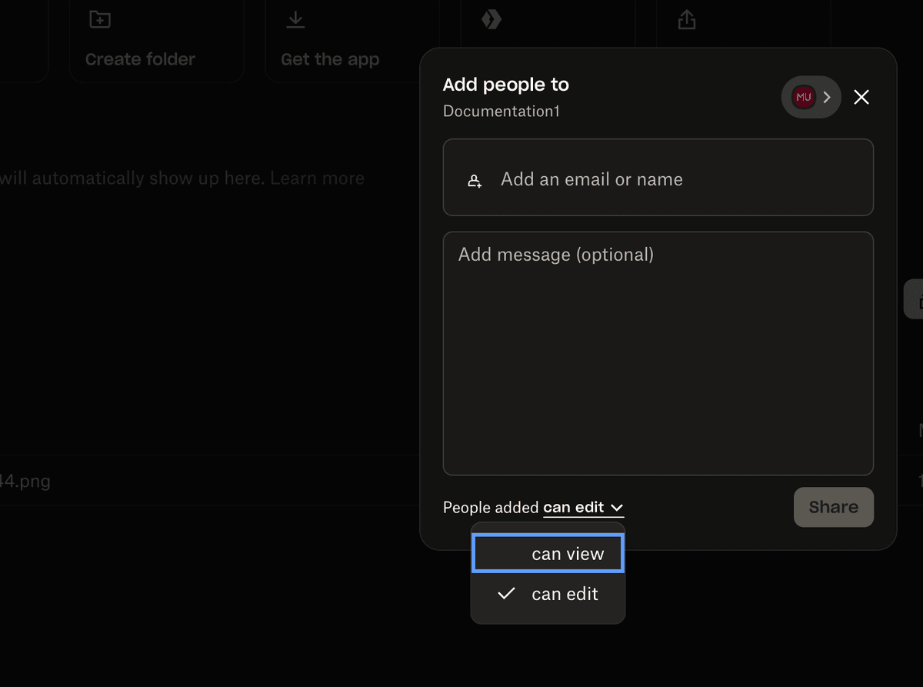Open the MU account avatar
This screenshot has width=923, height=687.
[803, 96]
